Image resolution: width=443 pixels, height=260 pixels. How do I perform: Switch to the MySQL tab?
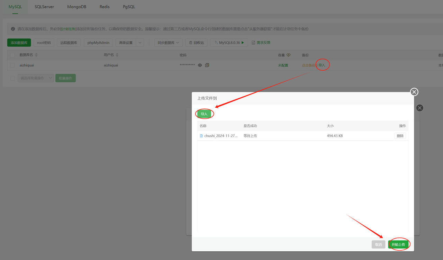coord(15,7)
